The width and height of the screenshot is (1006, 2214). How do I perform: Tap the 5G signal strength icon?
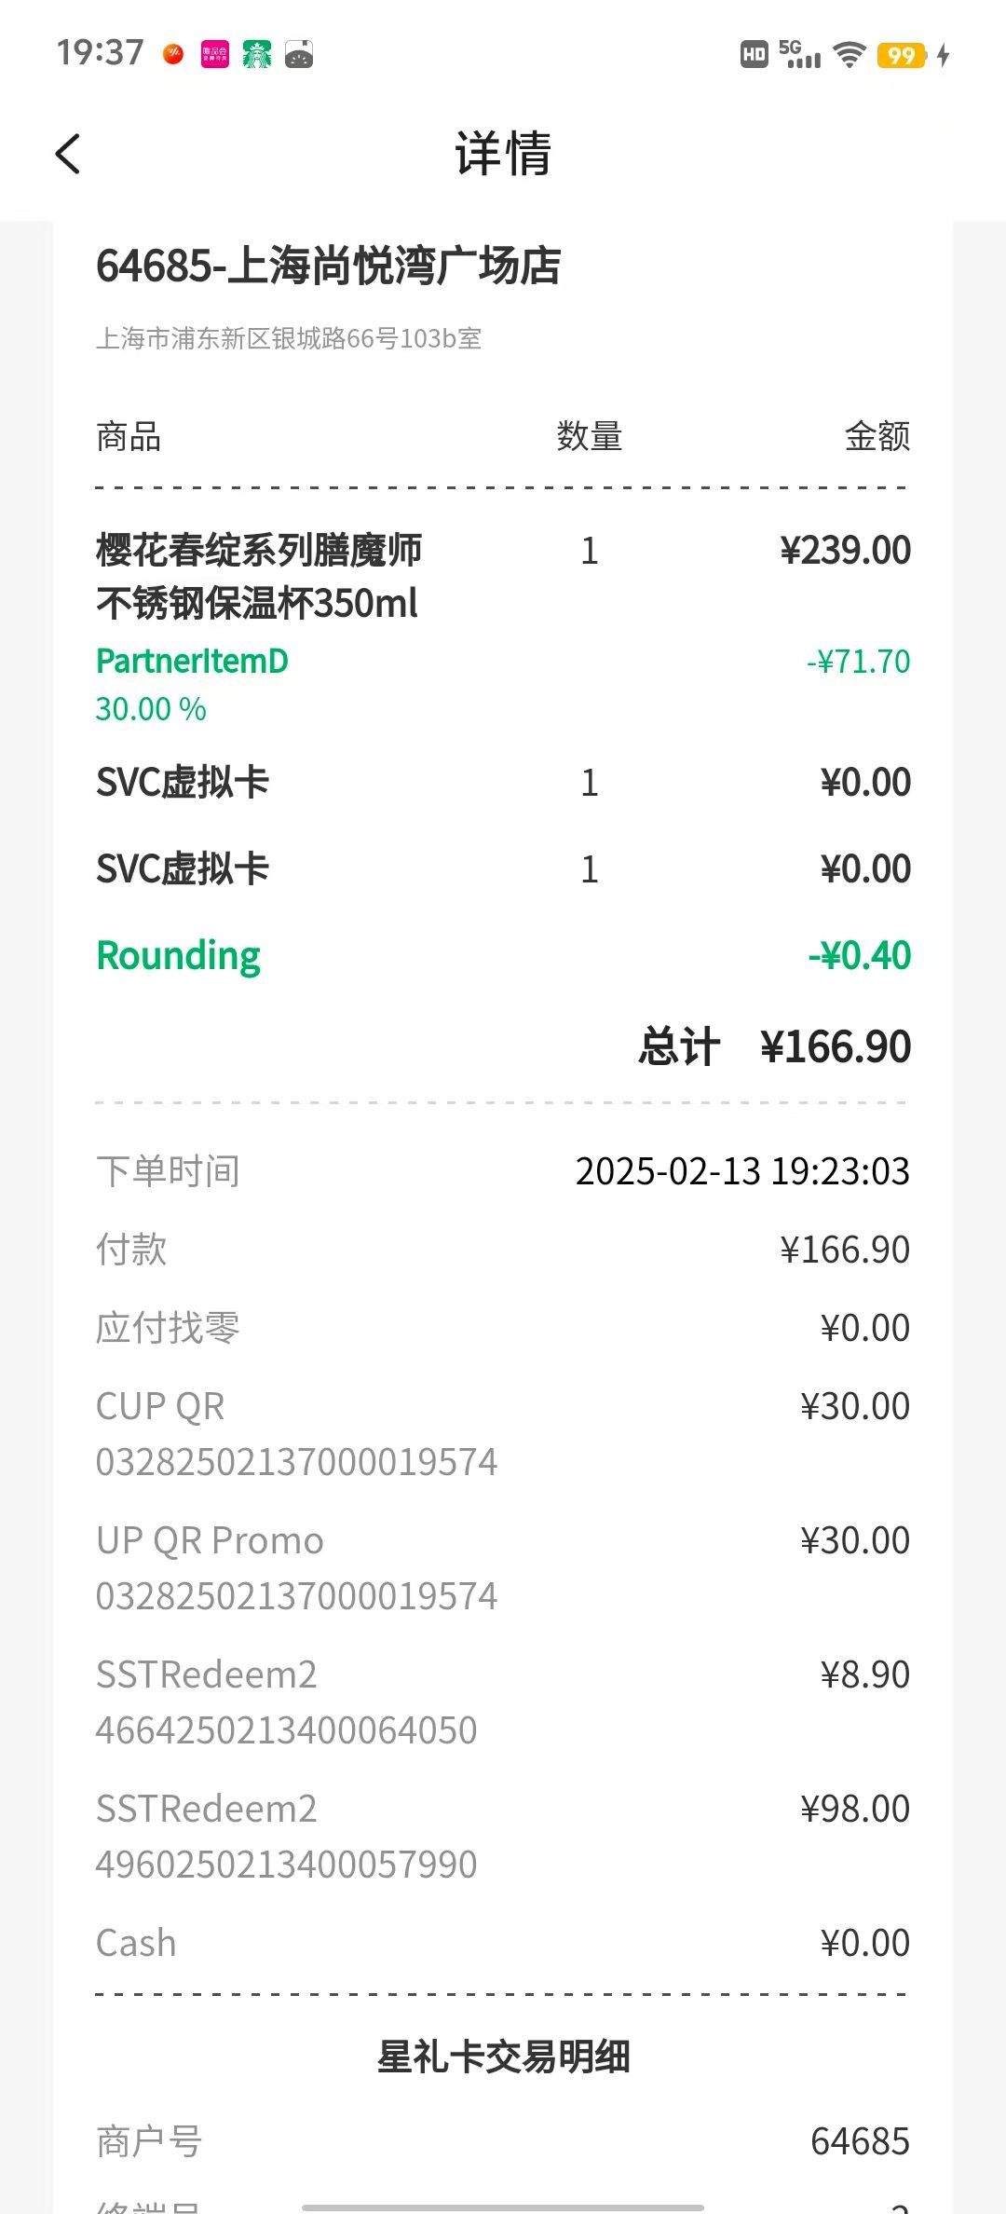click(x=800, y=54)
